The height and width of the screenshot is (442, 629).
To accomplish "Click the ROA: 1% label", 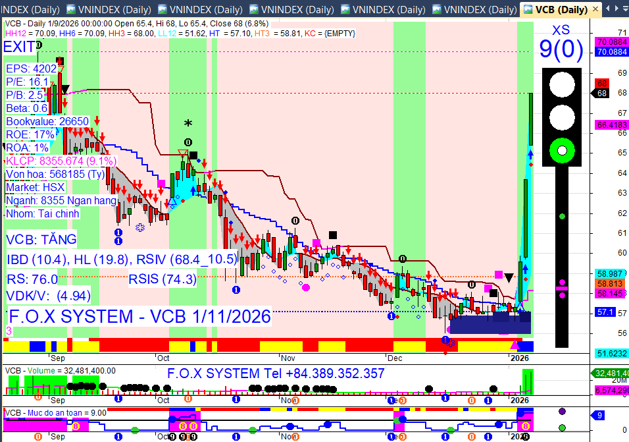I will (x=27, y=148).
